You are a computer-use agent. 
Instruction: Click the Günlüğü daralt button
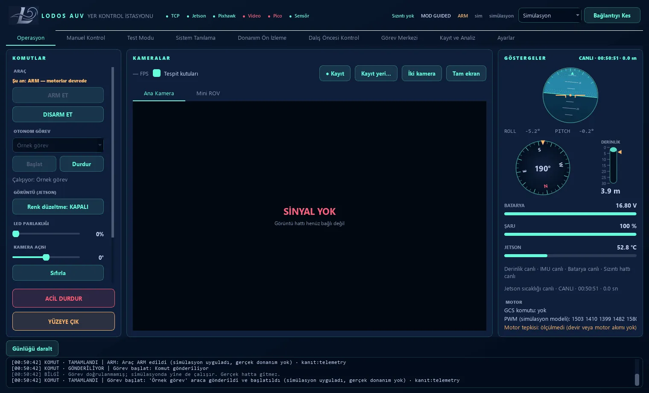[x=32, y=349]
